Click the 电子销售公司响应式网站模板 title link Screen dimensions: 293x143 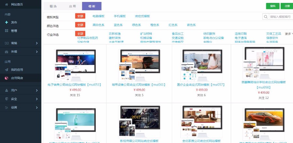click(75, 85)
